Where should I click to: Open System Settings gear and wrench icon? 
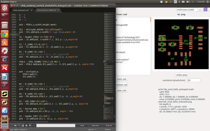pyautogui.click(x=5, y=51)
